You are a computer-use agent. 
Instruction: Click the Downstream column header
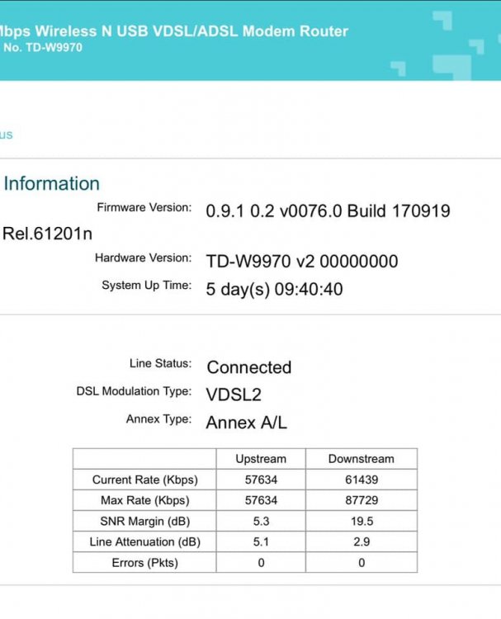(361, 459)
